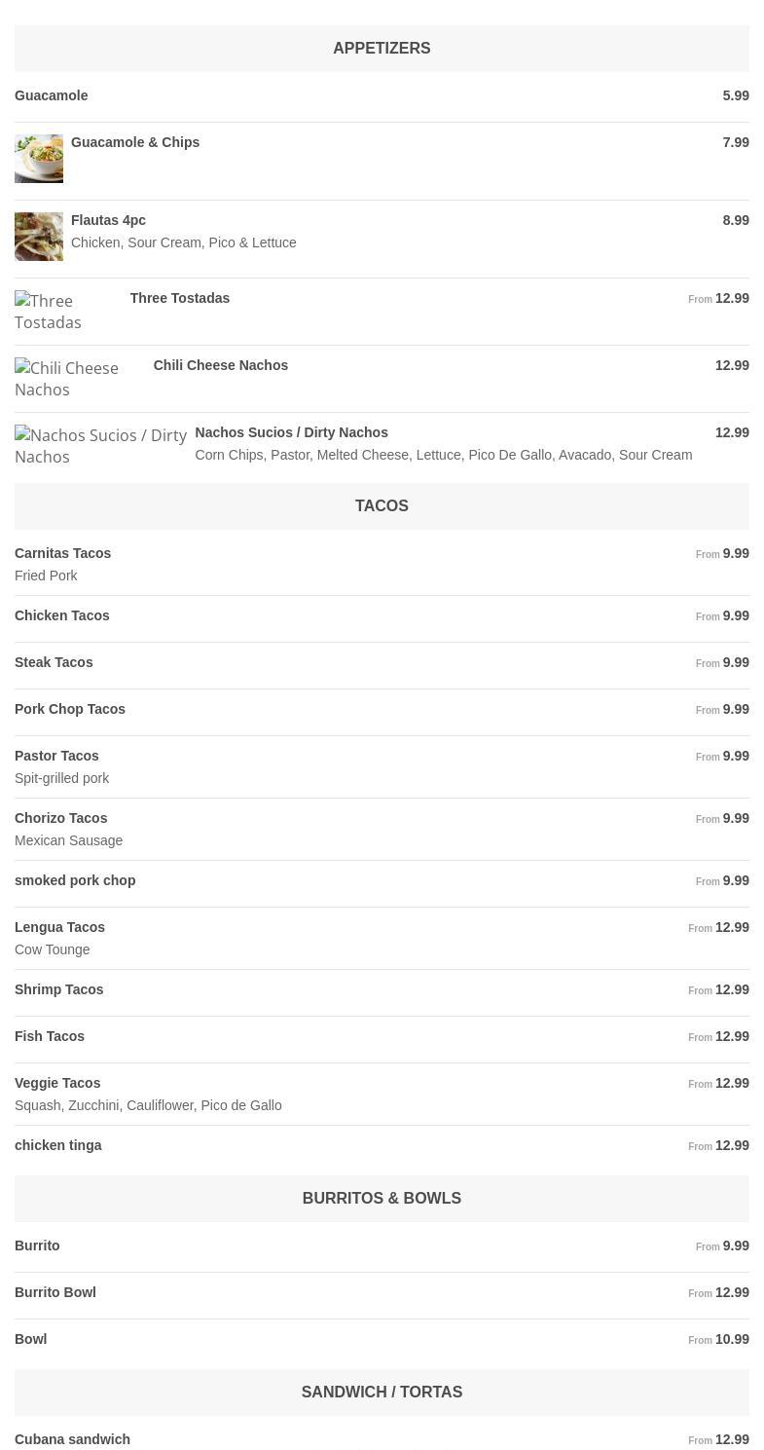
Task: Open the Guacamole & Chips food thumbnail
Action: (x=39, y=159)
